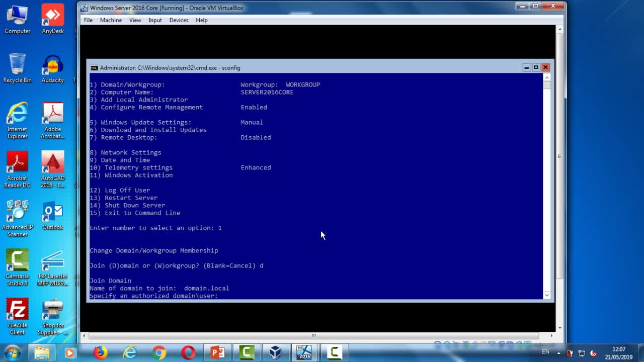Show hidden system tray icons

click(x=558, y=352)
